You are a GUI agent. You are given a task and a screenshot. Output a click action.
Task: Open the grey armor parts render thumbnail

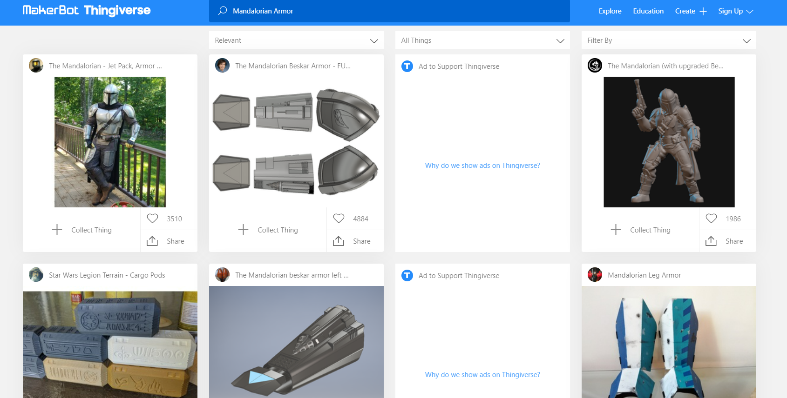coord(296,142)
